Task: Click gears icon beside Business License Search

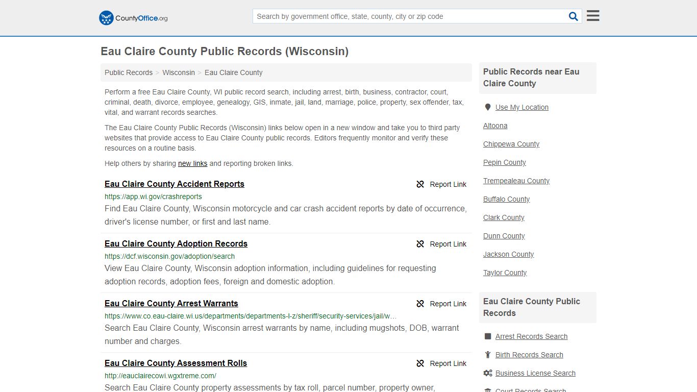Action: click(x=488, y=373)
